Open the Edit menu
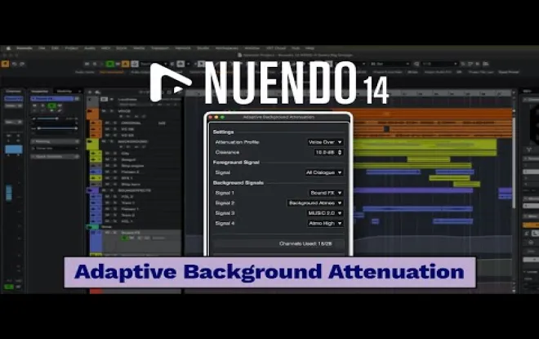The width and height of the screenshot is (539, 339). pyautogui.click(x=55, y=48)
